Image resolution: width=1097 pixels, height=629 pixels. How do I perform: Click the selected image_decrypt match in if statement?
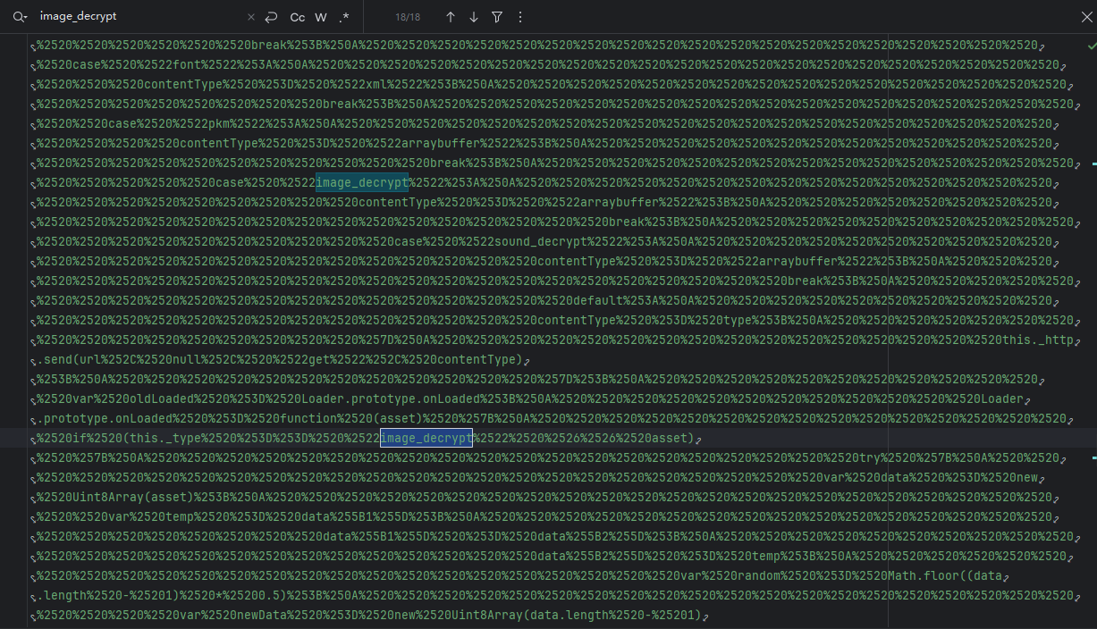[426, 438]
